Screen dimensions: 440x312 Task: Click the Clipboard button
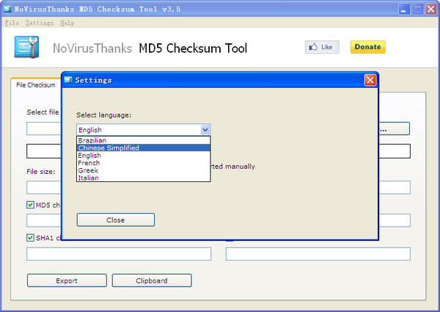click(152, 280)
